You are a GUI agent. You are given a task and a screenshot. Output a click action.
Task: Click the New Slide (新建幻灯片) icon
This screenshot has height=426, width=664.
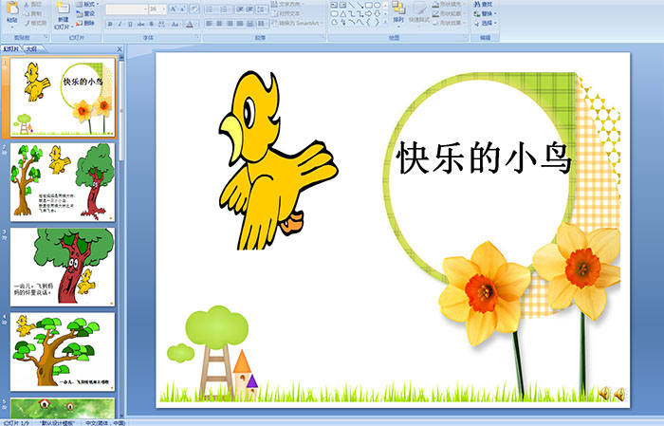pyautogui.click(x=64, y=9)
